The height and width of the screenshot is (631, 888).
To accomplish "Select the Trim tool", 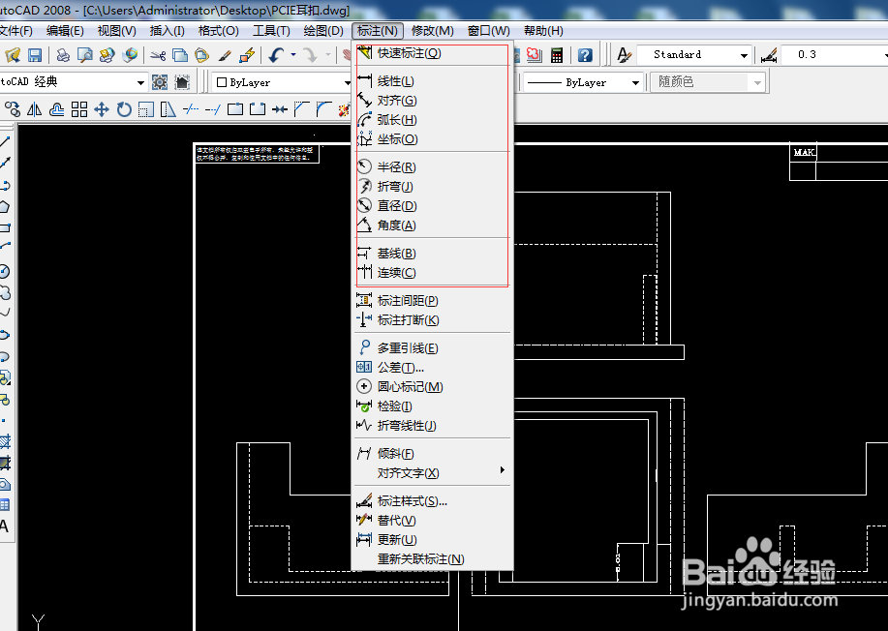I will tap(191, 108).
